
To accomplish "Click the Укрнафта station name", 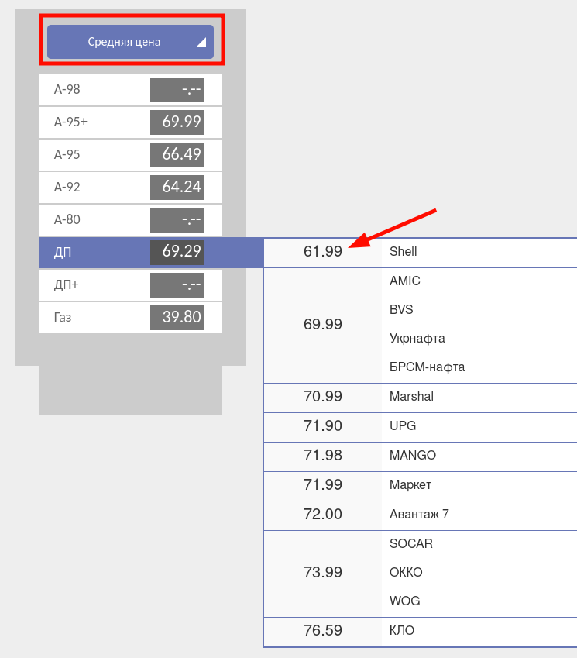I will [x=417, y=339].
